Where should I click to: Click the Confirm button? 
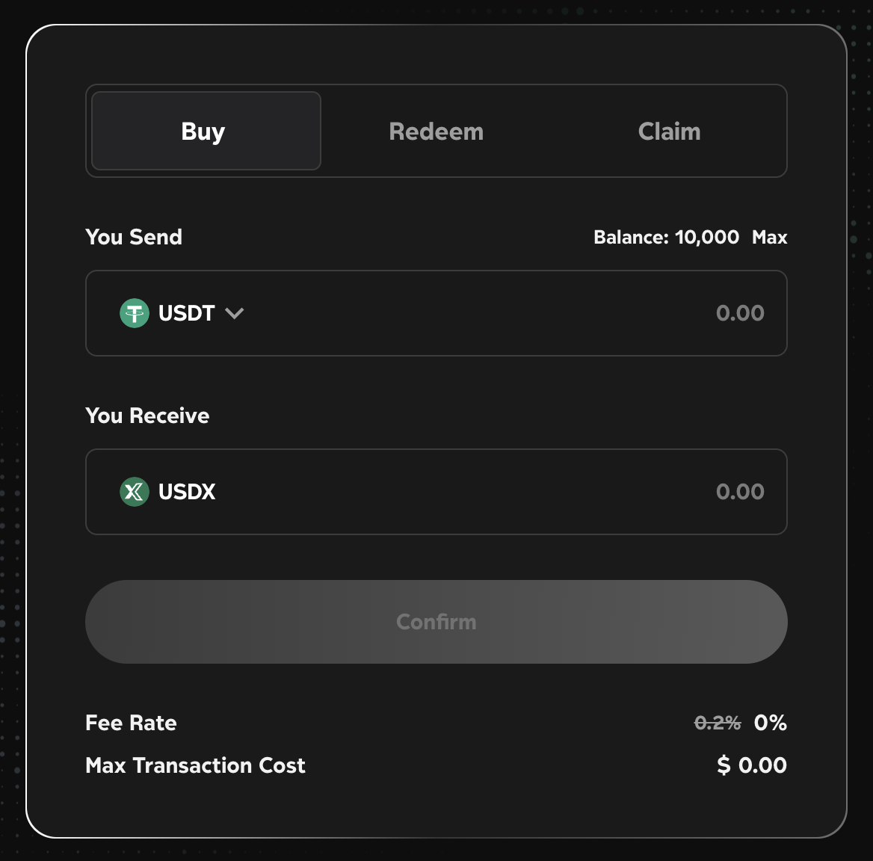[x=436, y=622]
